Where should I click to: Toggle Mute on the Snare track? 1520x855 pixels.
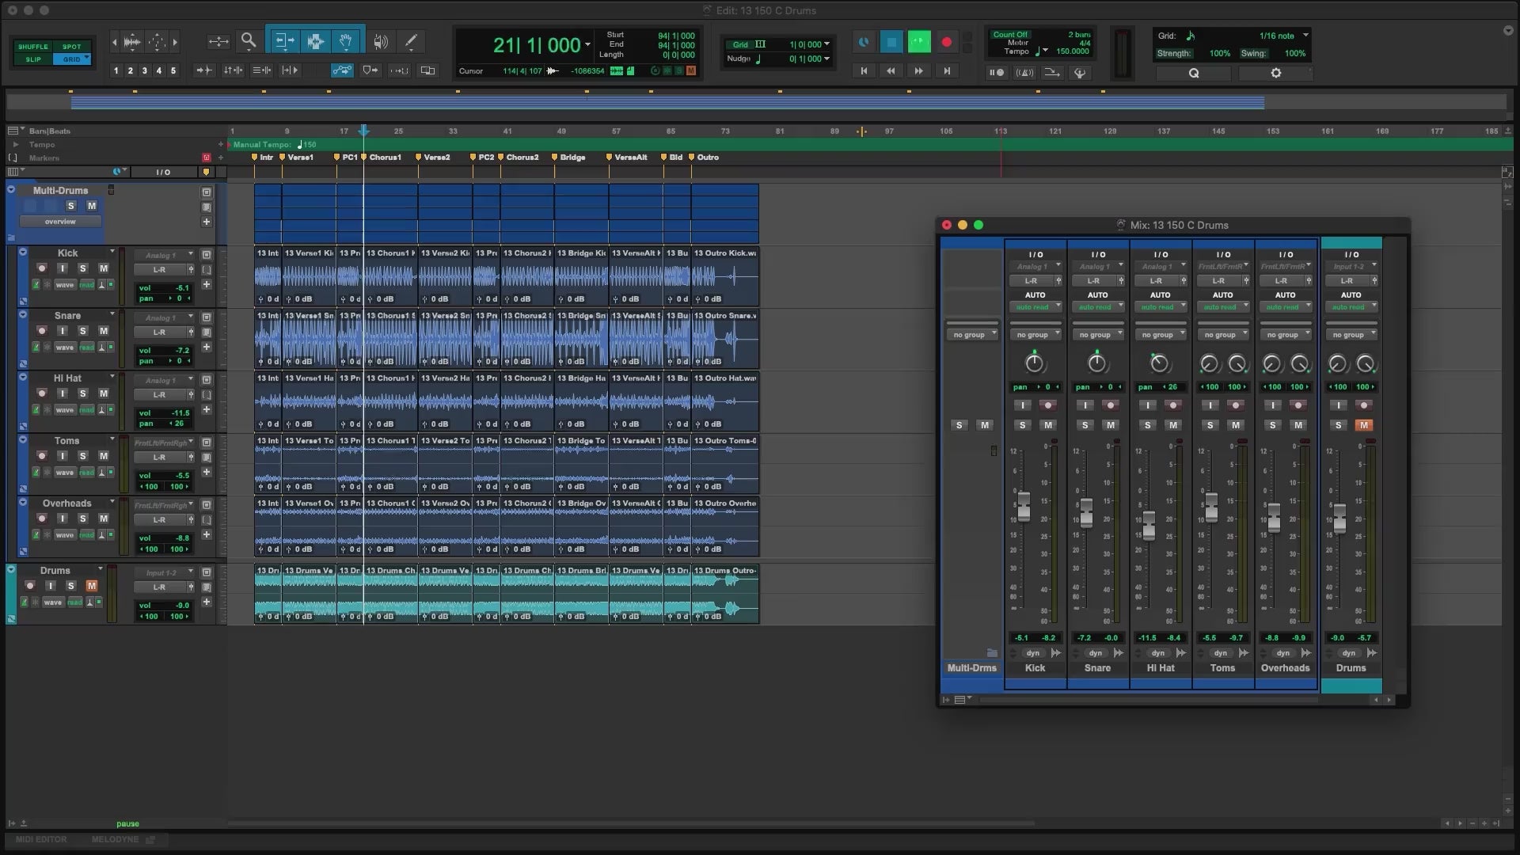click(103, 331)
